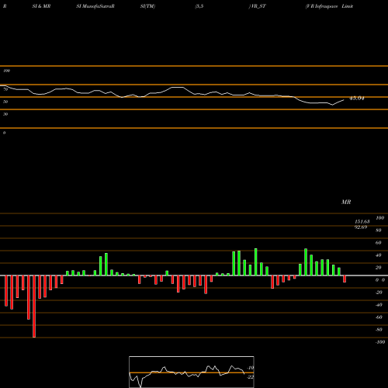The image size is (388, 388).
Task: Click the MR axis label -80
Action: (x=379, y=330)
